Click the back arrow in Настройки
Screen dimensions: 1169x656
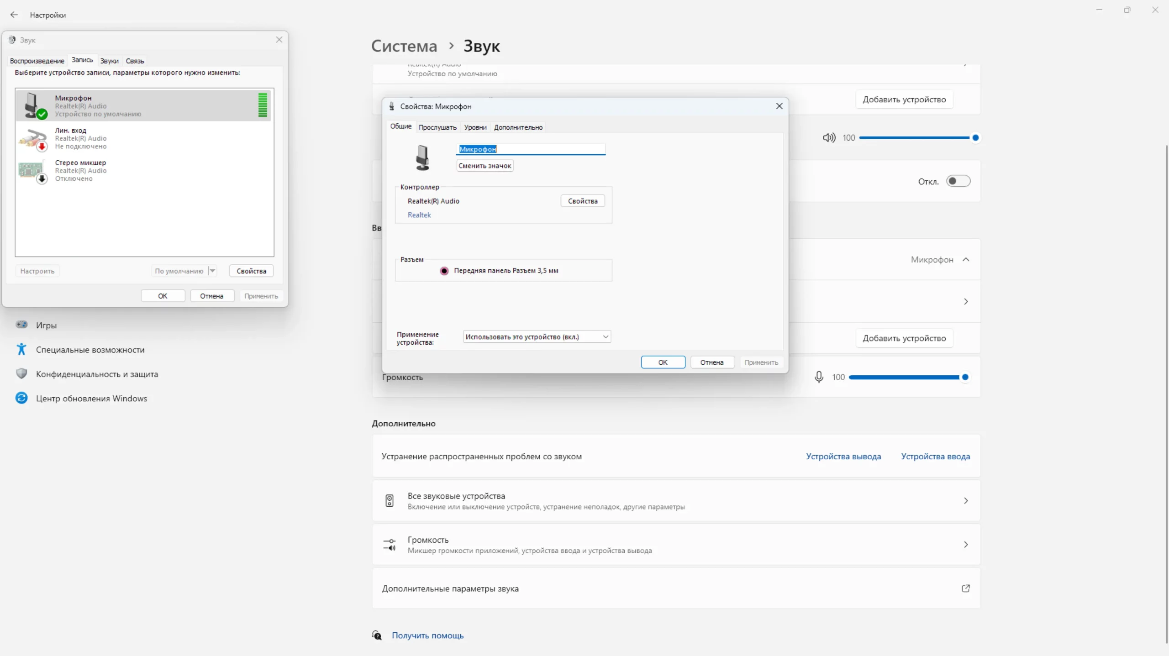(x=14, y=15)
